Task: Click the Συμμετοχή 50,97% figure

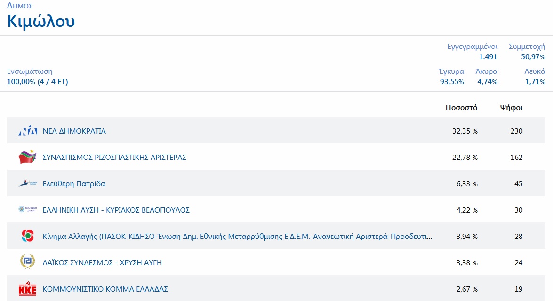Action: (x=533, y=57)
